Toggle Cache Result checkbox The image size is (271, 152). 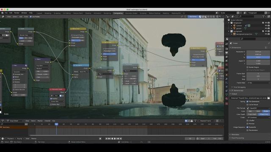[x=247, y=105]
